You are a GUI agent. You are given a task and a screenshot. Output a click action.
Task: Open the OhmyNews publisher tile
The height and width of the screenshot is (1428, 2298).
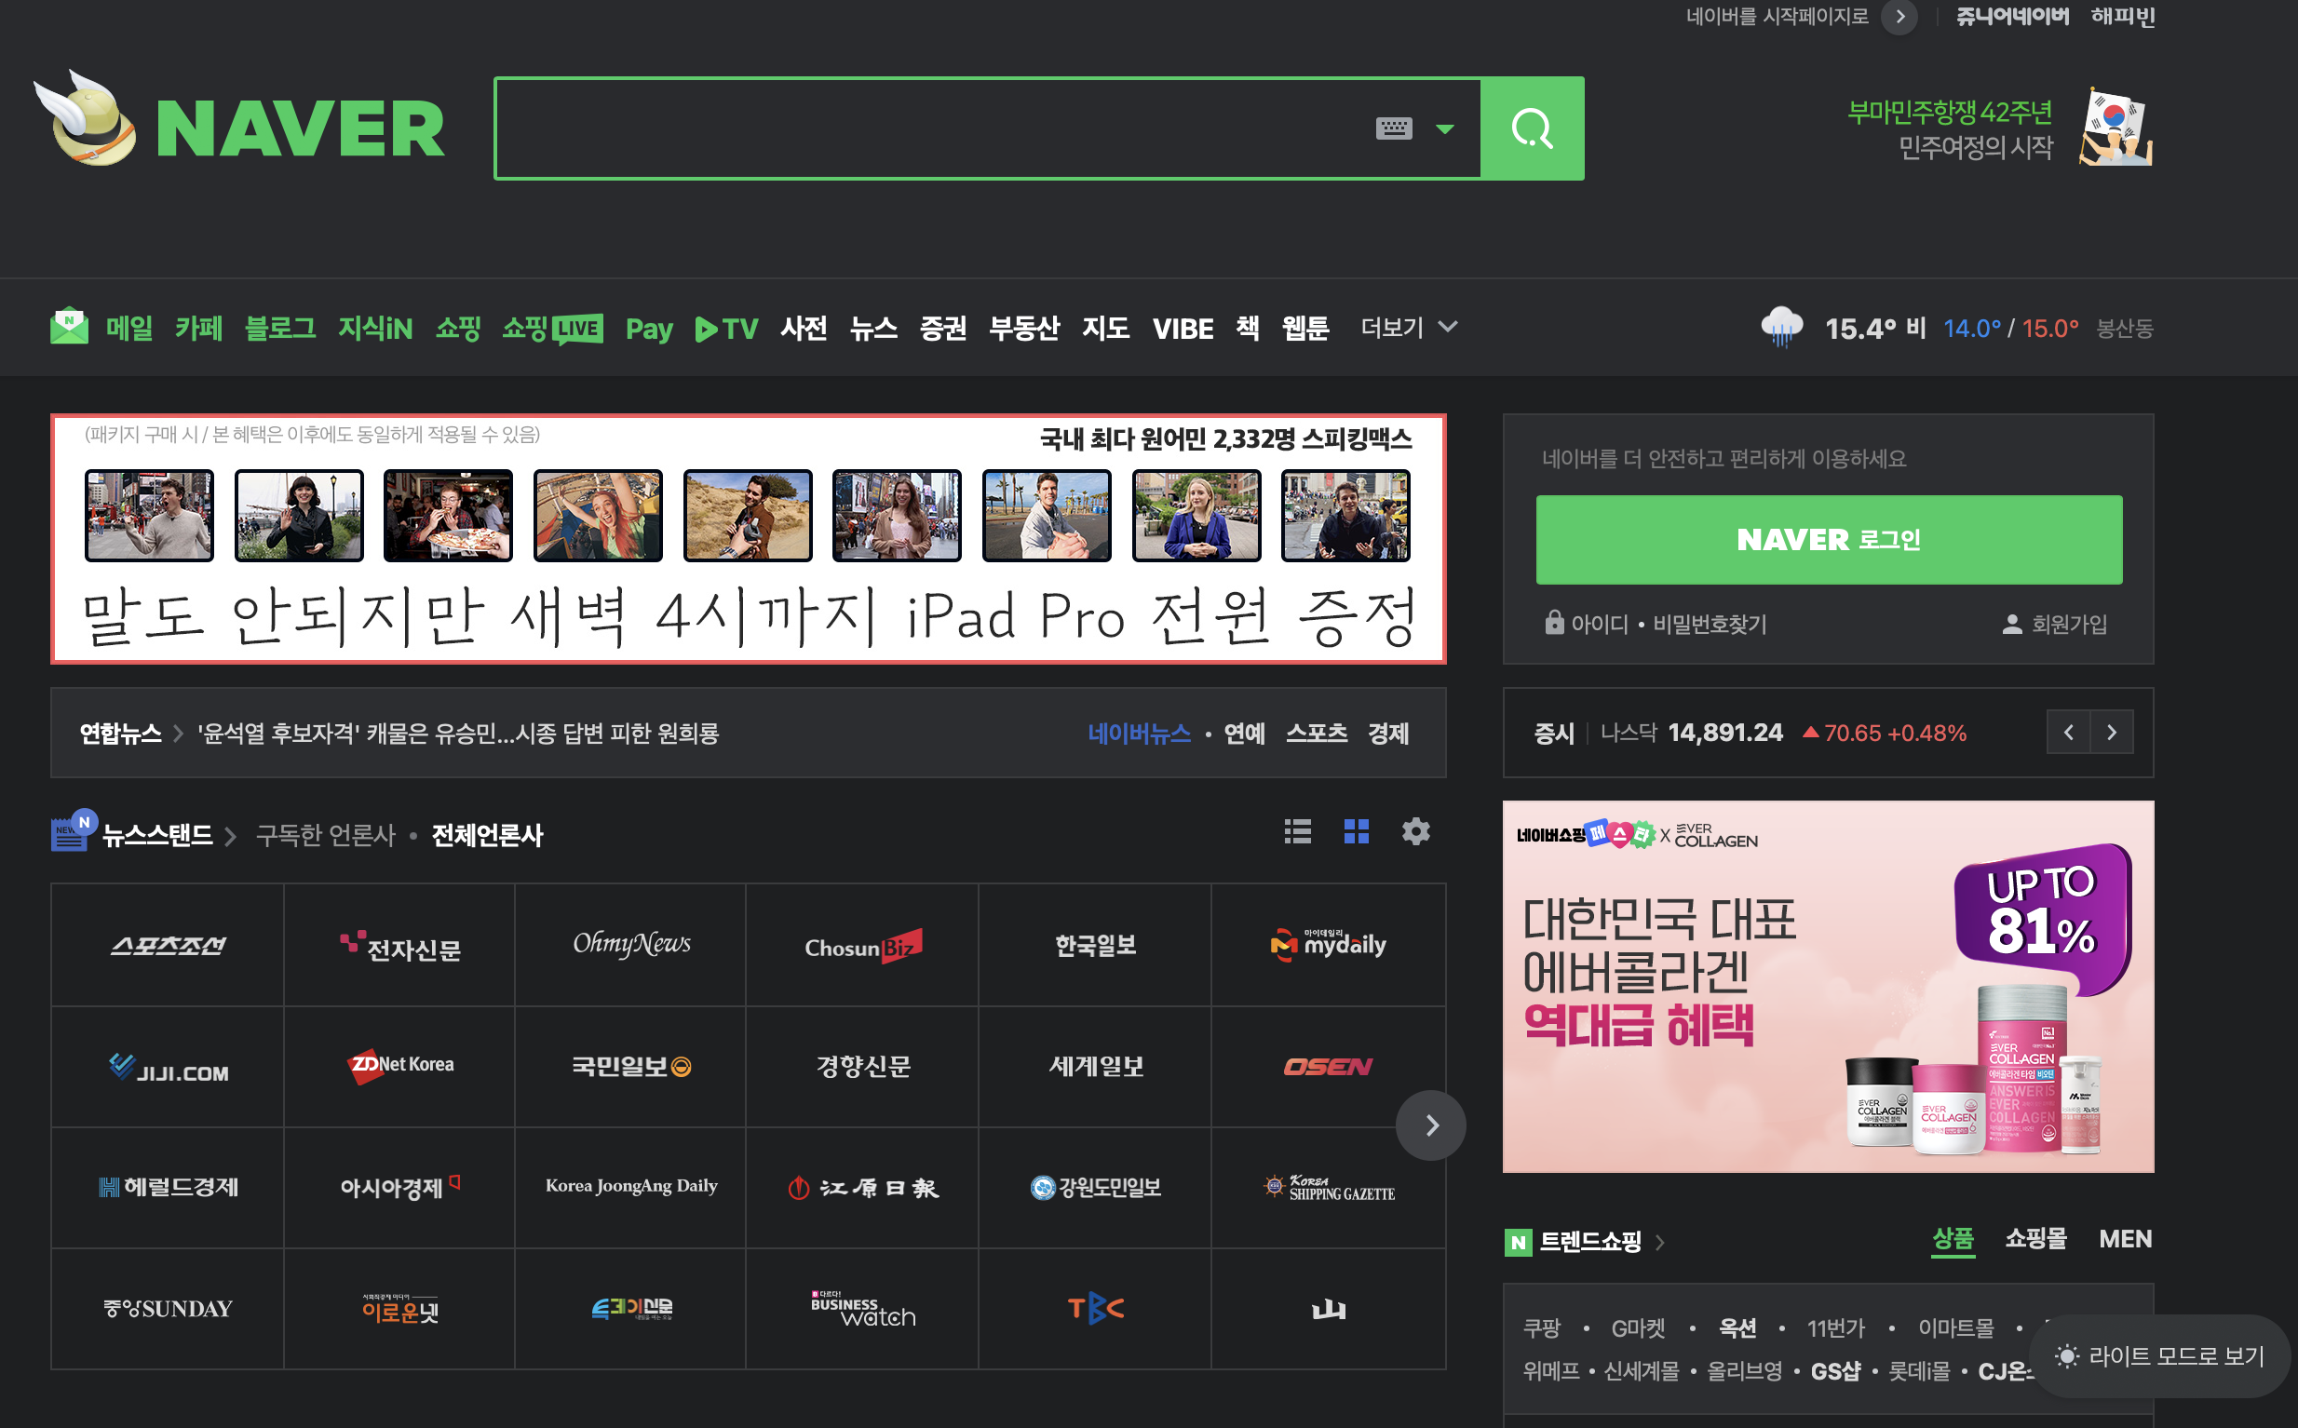(631, 945)
